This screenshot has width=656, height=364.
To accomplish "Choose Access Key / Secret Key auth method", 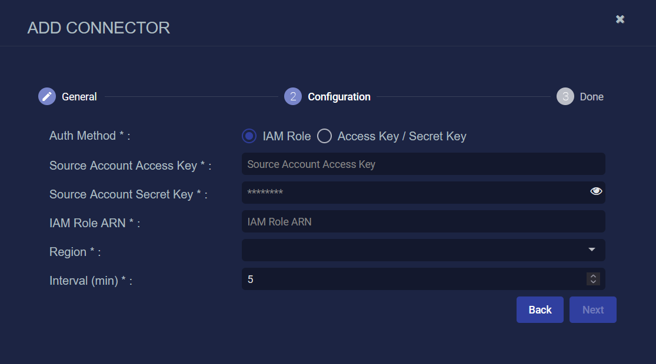I will pos(324,136).
